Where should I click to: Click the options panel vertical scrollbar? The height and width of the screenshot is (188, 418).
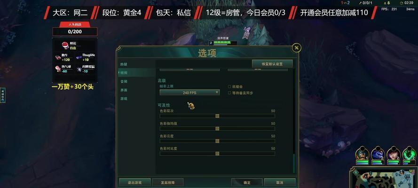(x=294, y=121)
